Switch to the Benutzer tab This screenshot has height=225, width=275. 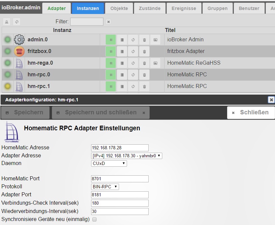pos(249,8)
